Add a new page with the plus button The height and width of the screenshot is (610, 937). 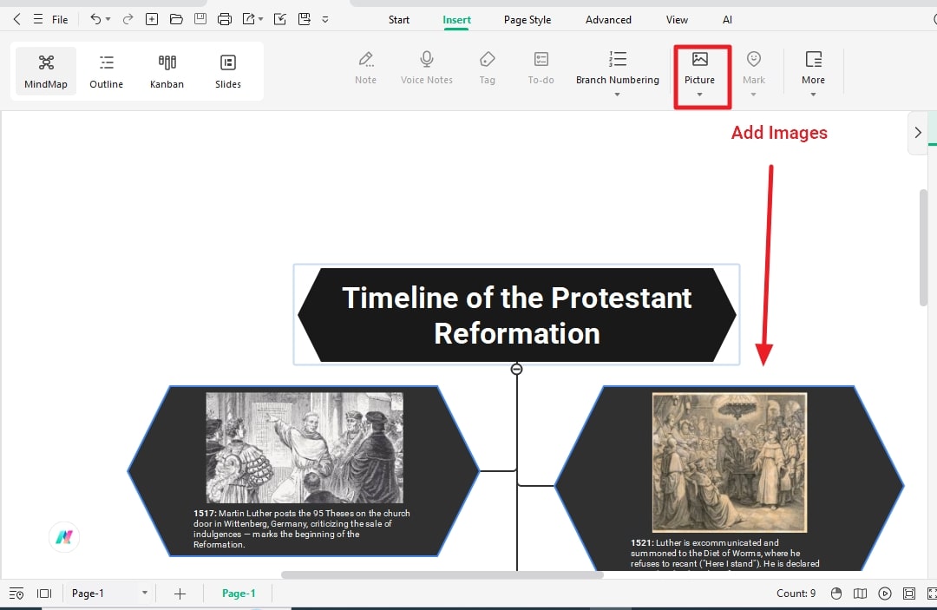pos(180,594)
